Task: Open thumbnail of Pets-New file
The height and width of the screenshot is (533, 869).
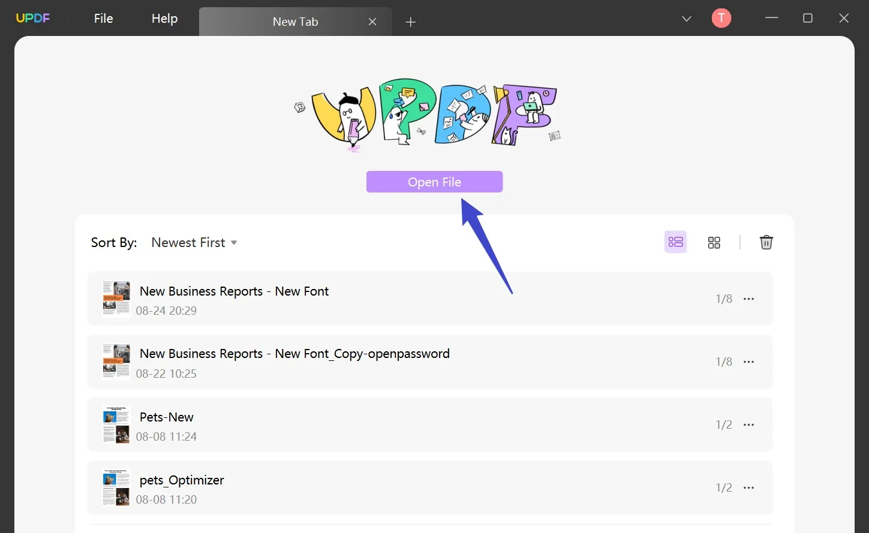Action: (x=116, y=424)
